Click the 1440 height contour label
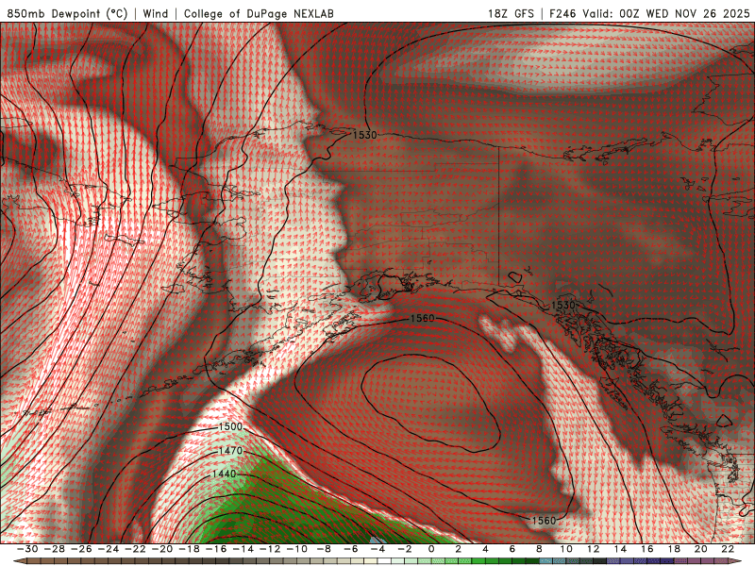The height and width of the screenshot is (566, 755). pyautogui.click(x=225, y=474)
